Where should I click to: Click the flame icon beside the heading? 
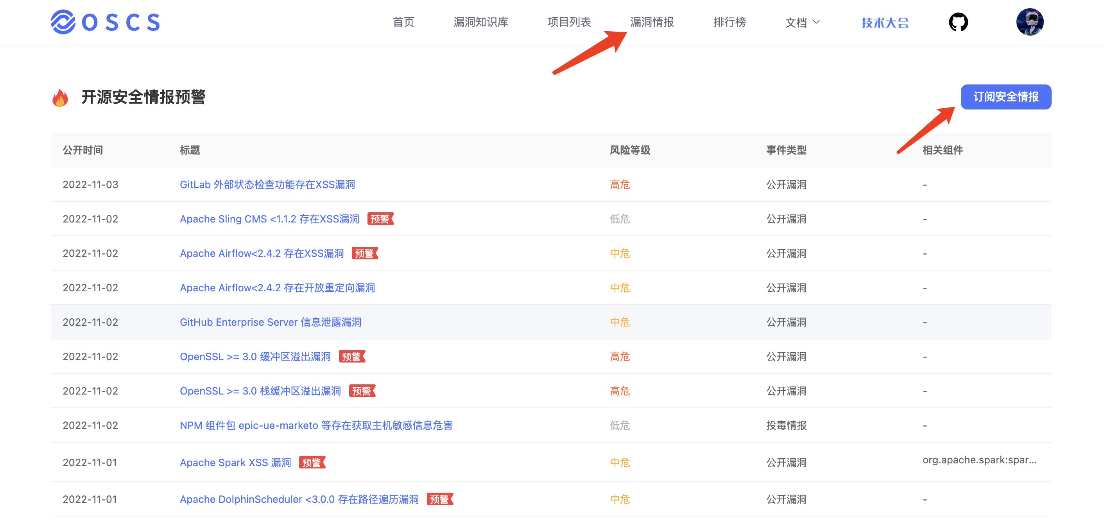pyautogui.click(x=60, y=98)
